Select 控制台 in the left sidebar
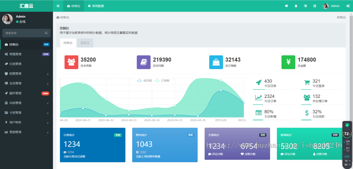Viewport: 353px width, 169px height. coord(26,45)
